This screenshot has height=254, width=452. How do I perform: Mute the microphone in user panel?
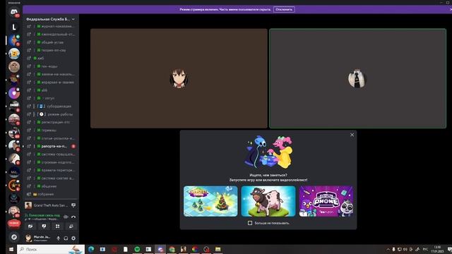(58, 238)
